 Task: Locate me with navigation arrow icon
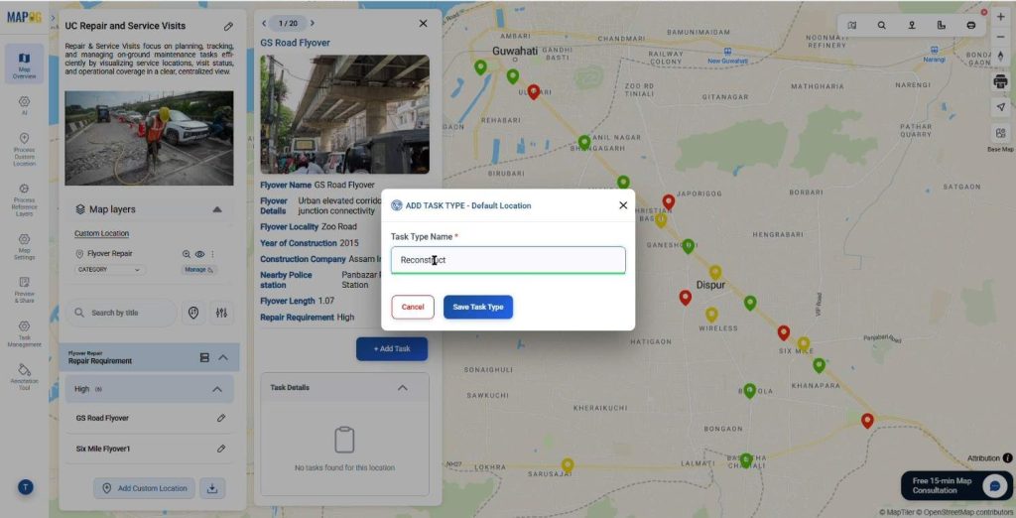[1000, 107]
